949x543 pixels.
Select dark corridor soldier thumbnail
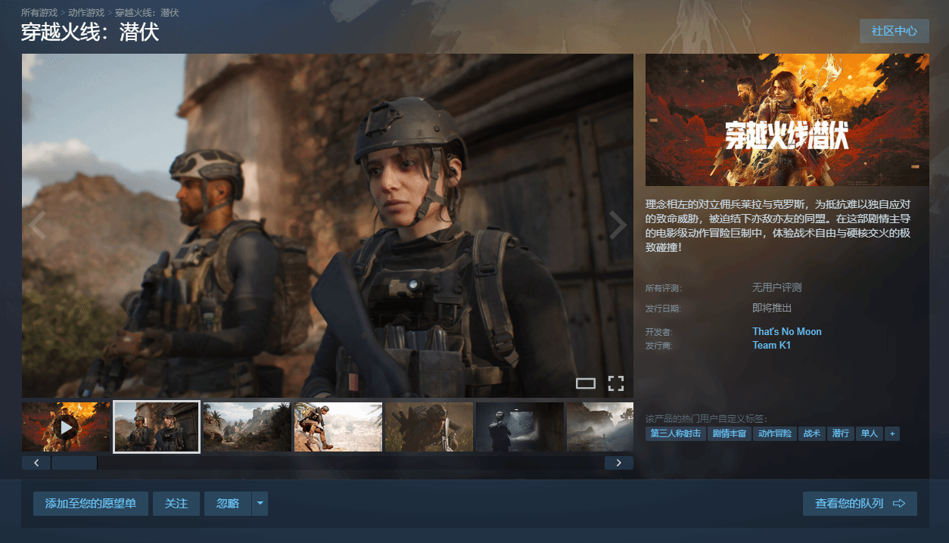point(520,427)
